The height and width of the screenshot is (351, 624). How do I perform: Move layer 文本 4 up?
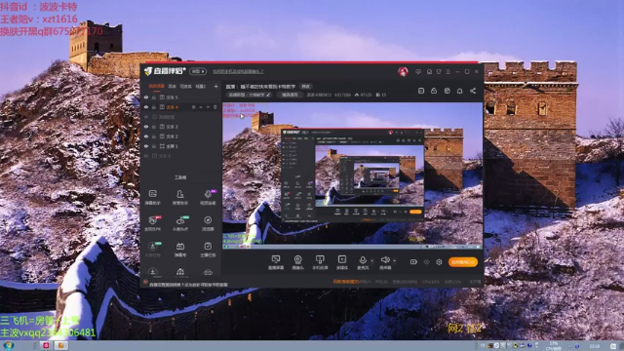point(201,107)
